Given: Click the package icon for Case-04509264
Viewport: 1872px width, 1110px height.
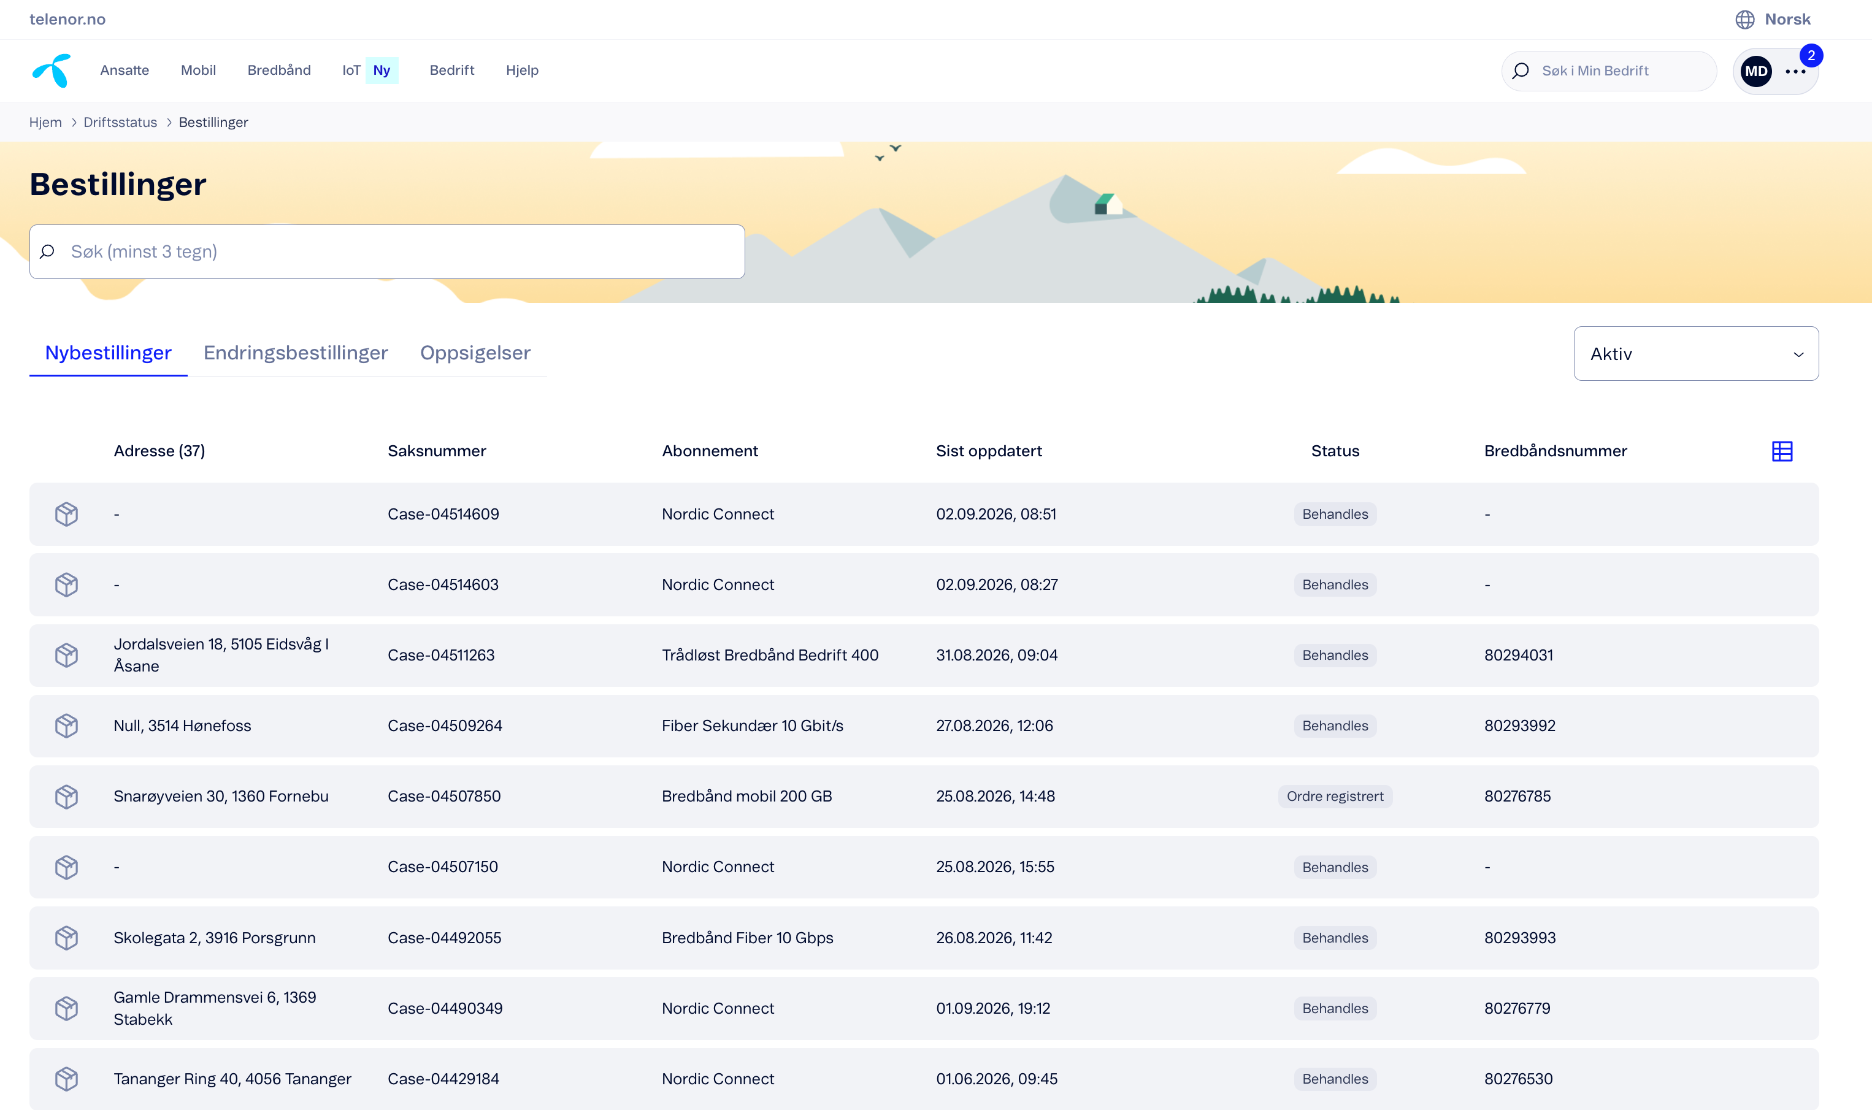Looking at the screenshot, I should [x=67, y=725].
